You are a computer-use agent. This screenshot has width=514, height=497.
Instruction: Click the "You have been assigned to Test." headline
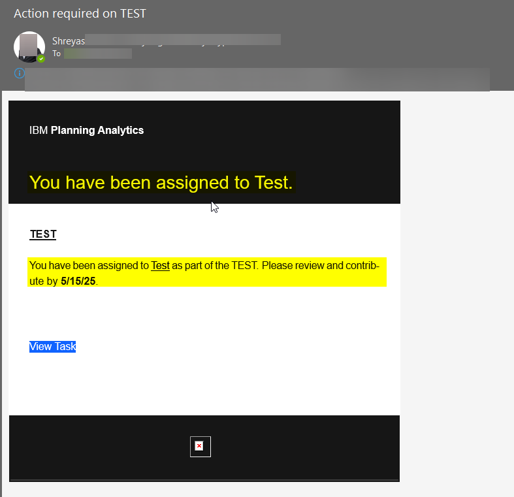(x=161, y=182)
